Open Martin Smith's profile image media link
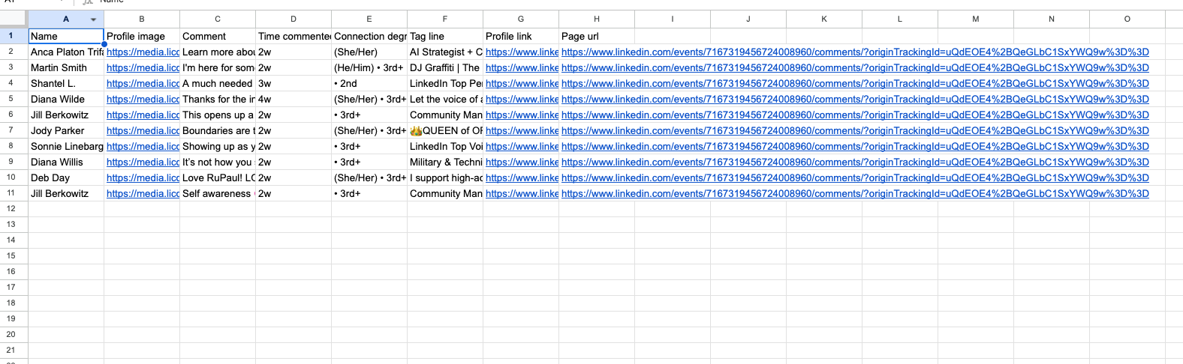The width and height of the screenshot is (1183, 364). click(143, 67)
